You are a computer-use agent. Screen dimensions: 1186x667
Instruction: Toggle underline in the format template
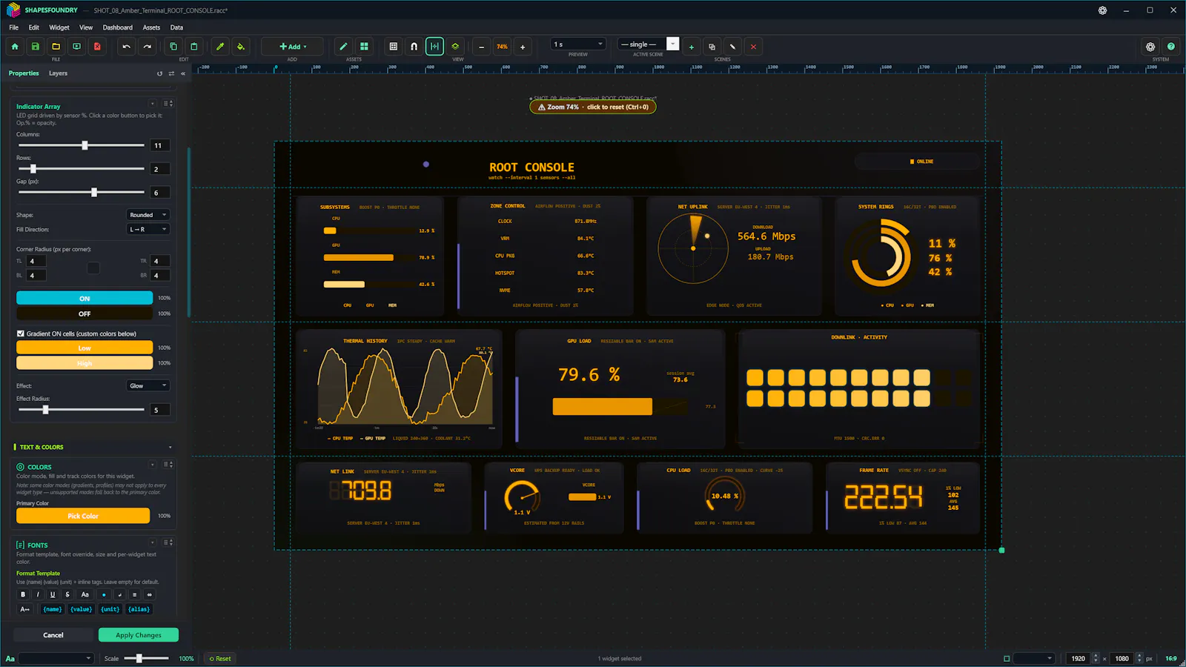point(53,594)
